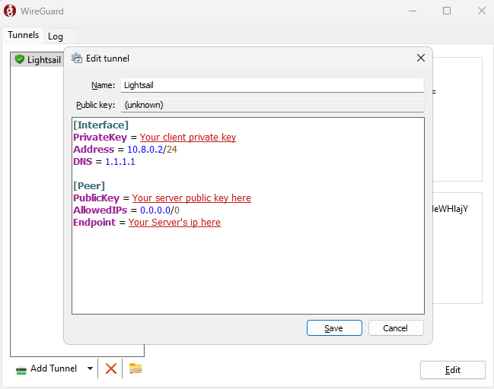The image size is (494, 389).
Task: Click the Public key field showing (unknown)
Action: coord(272,105)
